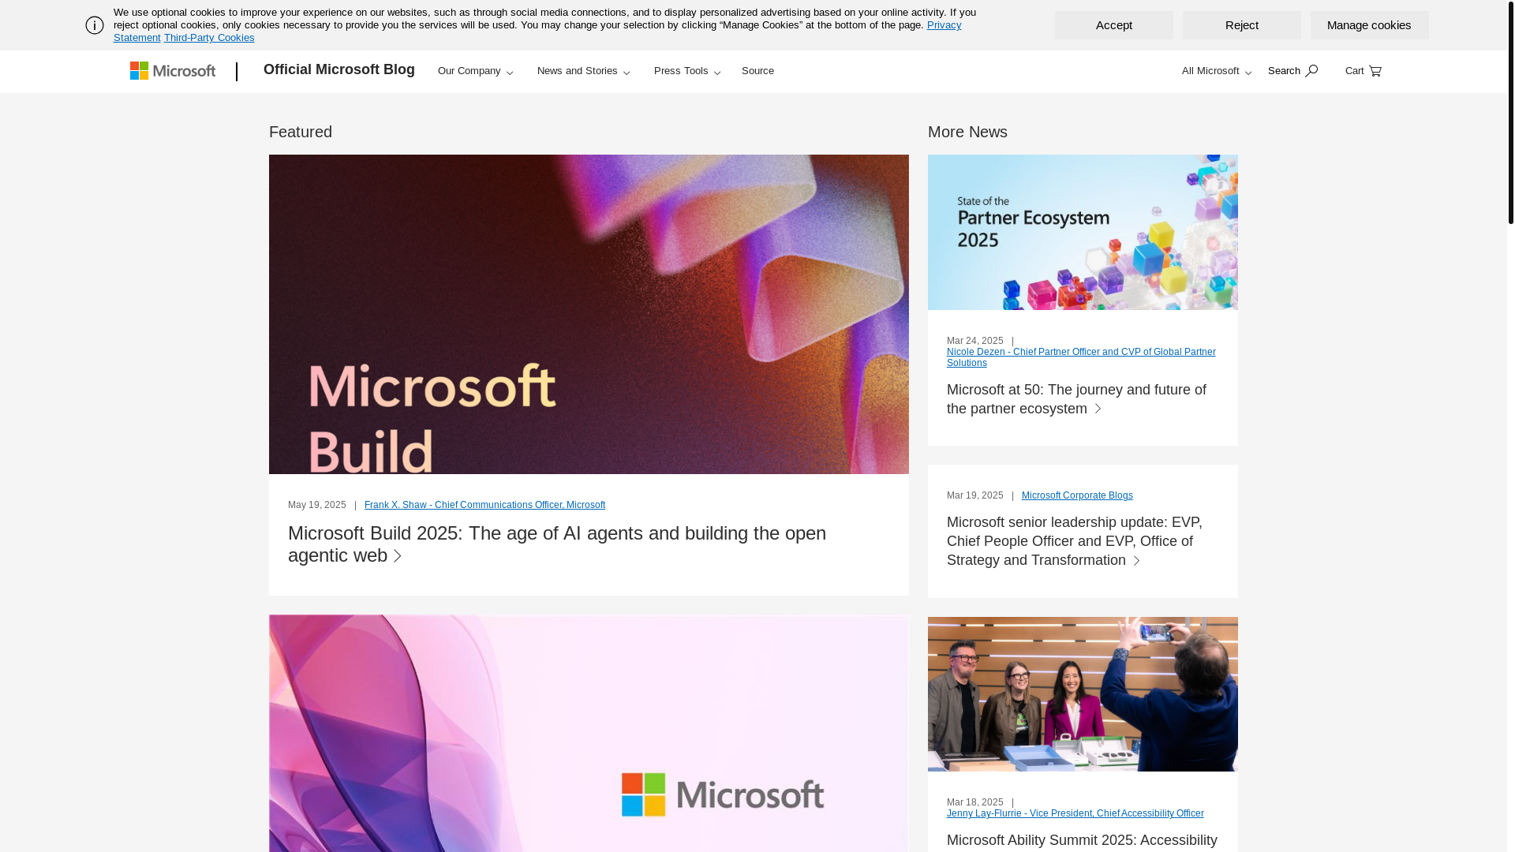The image size is (1515, 852).
Task: Open the Source nav item
Action: [x=757, y=71]
